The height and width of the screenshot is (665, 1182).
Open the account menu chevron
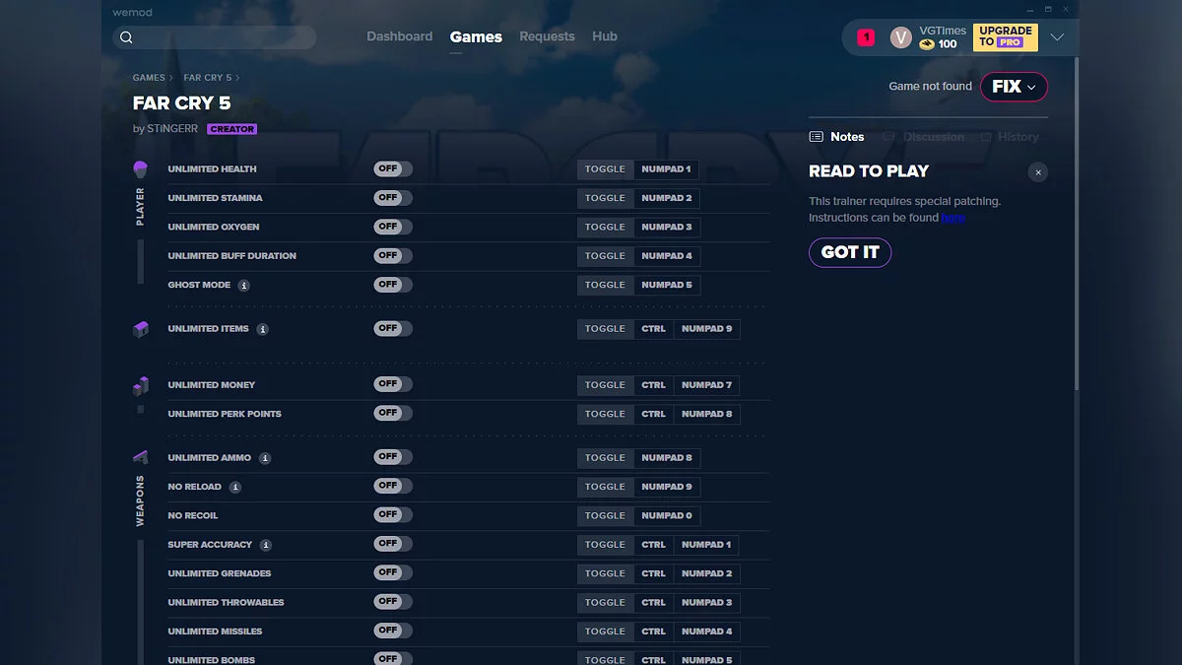coord(1057,37)
